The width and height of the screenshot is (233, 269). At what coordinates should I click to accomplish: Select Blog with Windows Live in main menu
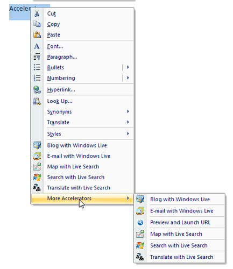pos(82,145)
